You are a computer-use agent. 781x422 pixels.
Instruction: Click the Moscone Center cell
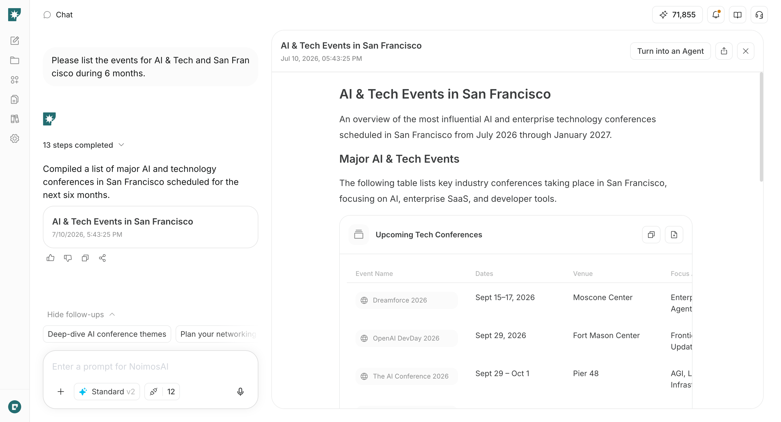[x=602, y=297]
